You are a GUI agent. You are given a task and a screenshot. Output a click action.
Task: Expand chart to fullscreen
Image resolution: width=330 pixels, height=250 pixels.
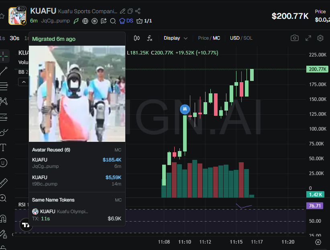click(308, 38)
